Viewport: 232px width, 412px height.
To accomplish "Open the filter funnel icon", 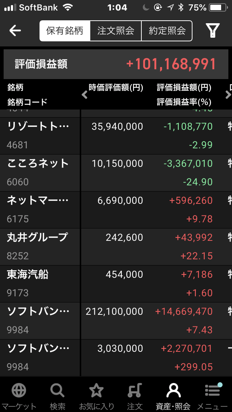I will [x=212, y=31].
